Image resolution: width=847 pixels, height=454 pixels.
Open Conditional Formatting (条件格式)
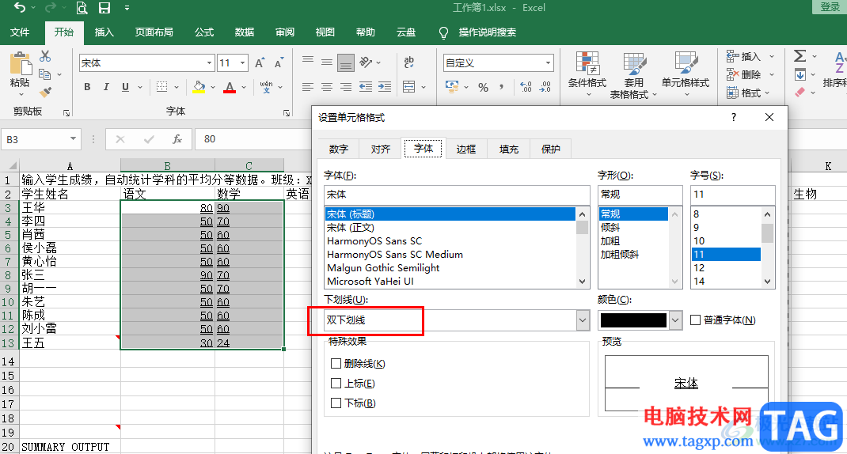point(587,74)
